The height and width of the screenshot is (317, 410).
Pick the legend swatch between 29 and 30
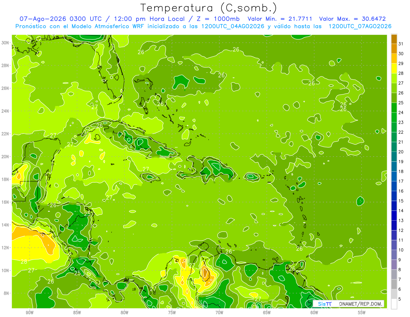click(394, 58)
